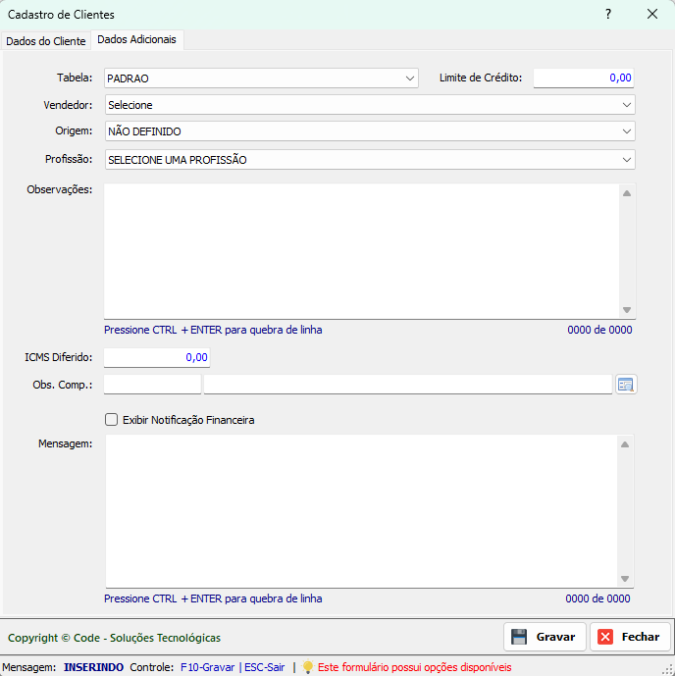The image size is (675, 676).
Task: Click inside the Observações text area
Action: (x=361, y=251)
